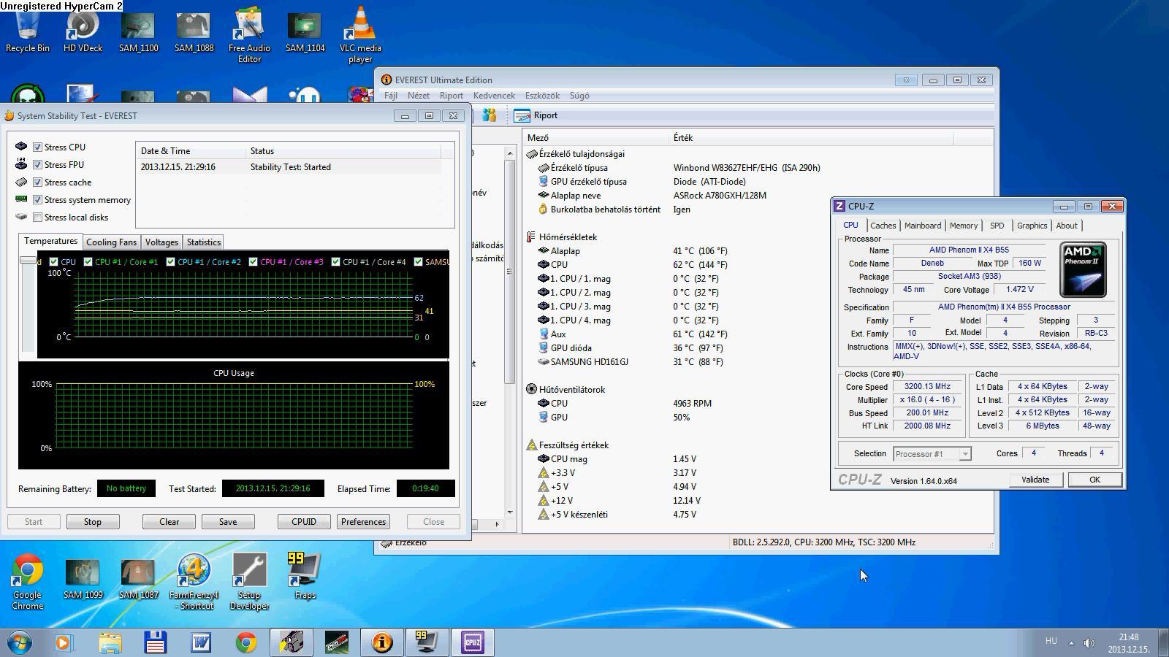Open the Caches tab in CPU-Z

883,226
